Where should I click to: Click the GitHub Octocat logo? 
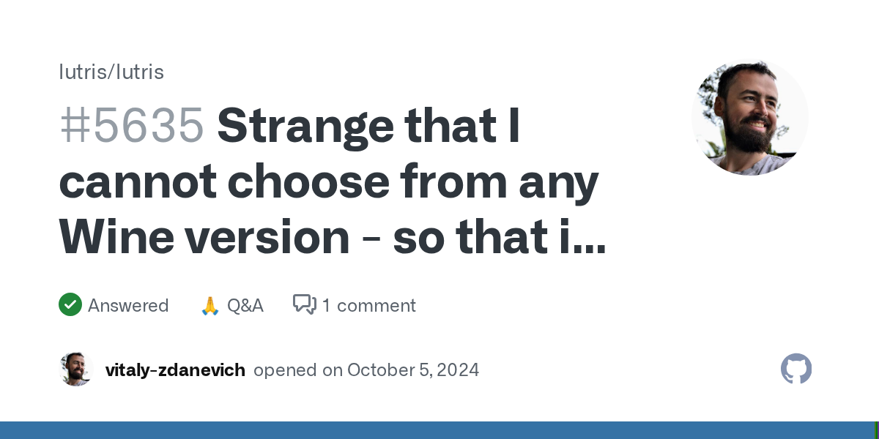coord(796,369)
